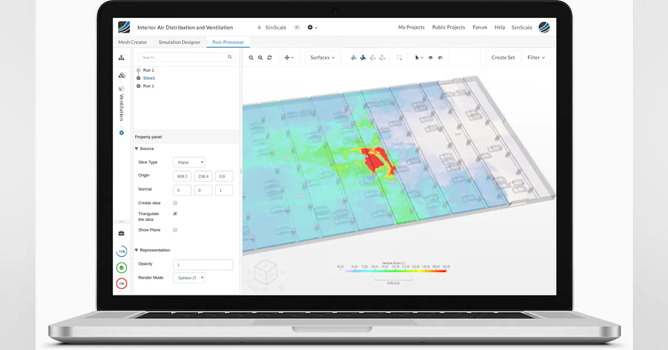Screen dimensions: 668x350
Task: Click the red 0% status circle
Action: [x=121, y=284]
